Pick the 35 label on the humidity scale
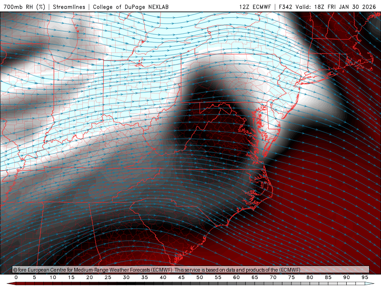This screenshot has height=286, width=381. click(145, 277)
